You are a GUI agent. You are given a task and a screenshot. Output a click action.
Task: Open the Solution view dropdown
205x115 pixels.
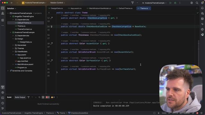point(12,9)
